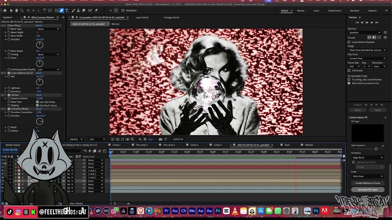Switch to the Review workspace
Image resolution: width=392 pixels, height=220 pixels.
(x=301, y=11)
